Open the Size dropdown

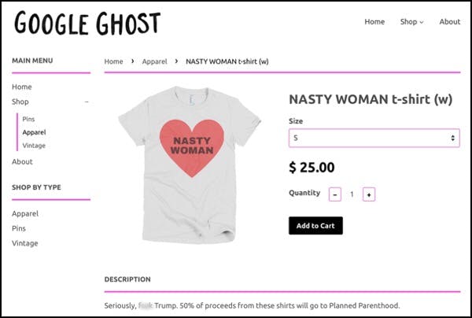(x=374, y=138)
